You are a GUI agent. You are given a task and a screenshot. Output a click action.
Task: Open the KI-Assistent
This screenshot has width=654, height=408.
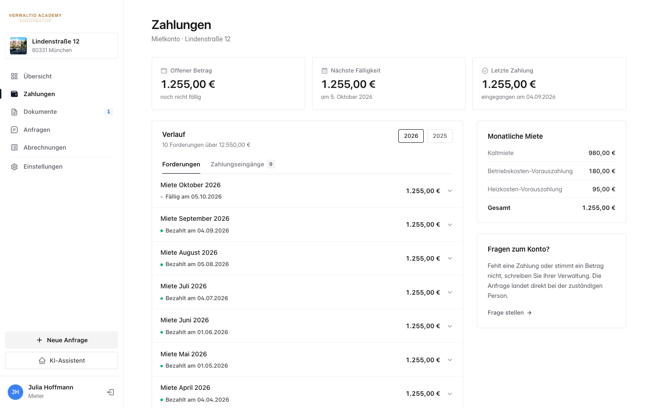tap(61, 360)
